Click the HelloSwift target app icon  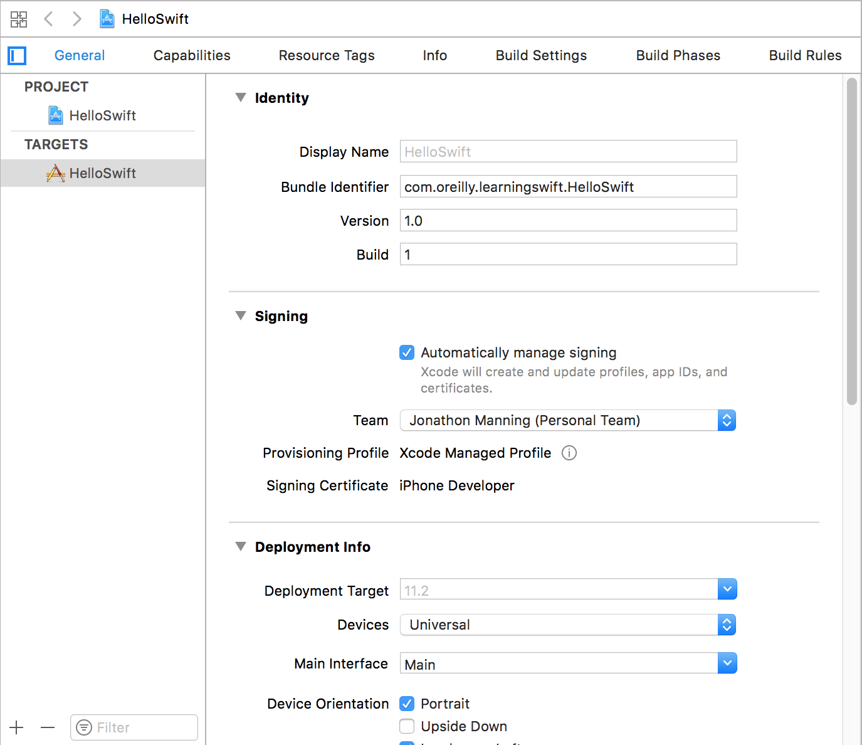56,173
